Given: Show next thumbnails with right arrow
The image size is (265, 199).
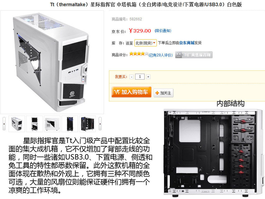Looking at the screenshot, I should click(100, 124).
